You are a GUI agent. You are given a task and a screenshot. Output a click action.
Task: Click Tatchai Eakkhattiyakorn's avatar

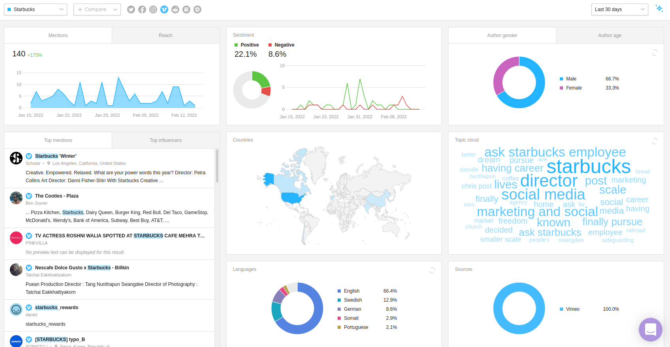pos(16,270)
